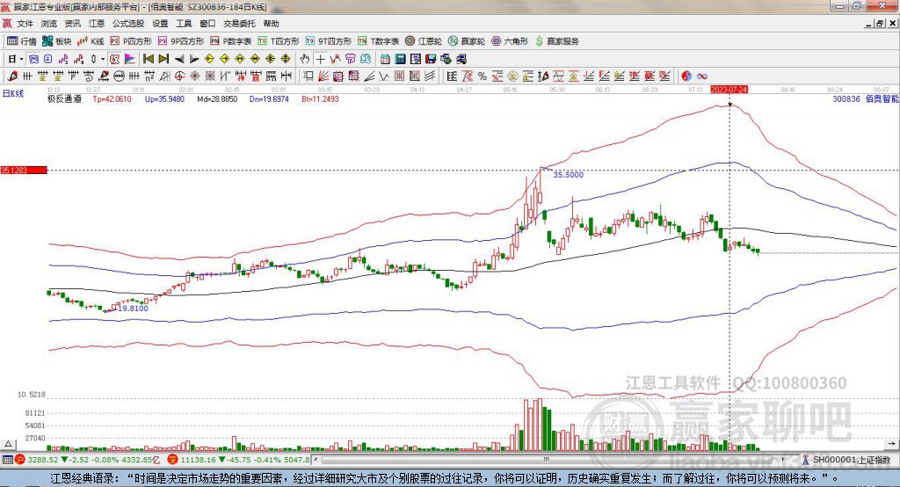Select the hand pan tool
The height and width of the screenshot is (487, 900).
click(305, 59)
